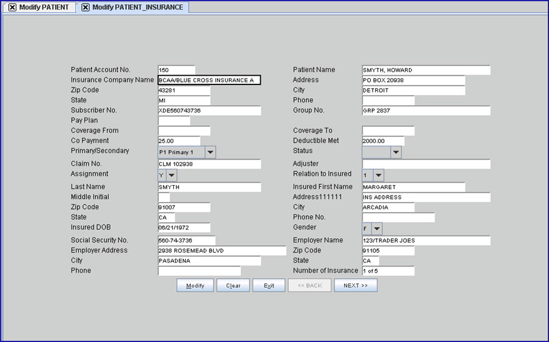The height and width of the screenshot is (342, 549).
Task: Edit Employer Name field 123/TRADER JOES
Action: [x=426, y=241]
